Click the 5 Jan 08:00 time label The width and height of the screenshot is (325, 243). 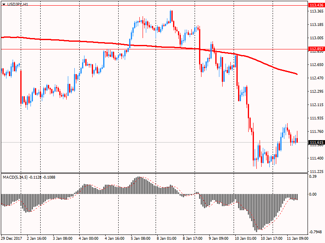point(141,238)
